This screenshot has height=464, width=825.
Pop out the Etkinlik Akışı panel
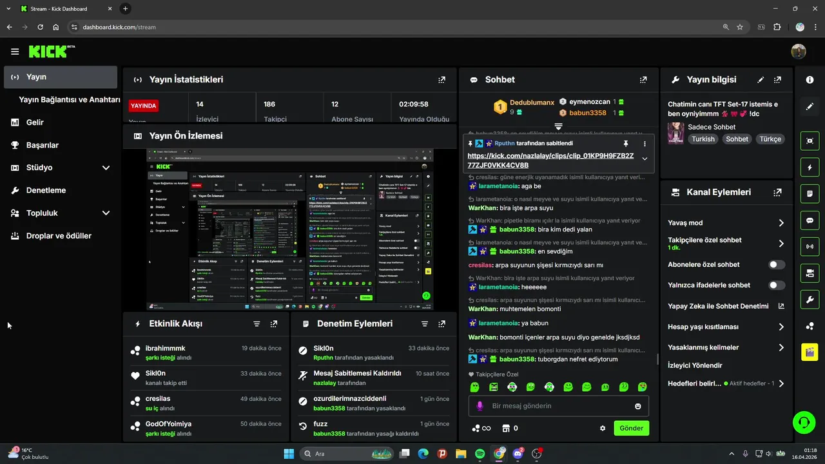pos(274,324)
